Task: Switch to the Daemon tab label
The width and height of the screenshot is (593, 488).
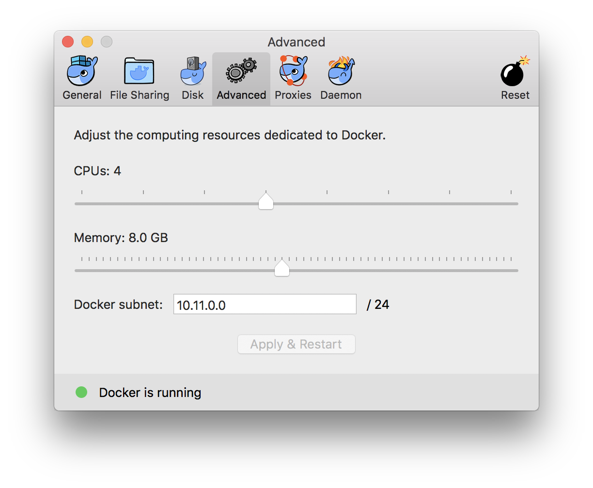Action: [x=341, y=95]
